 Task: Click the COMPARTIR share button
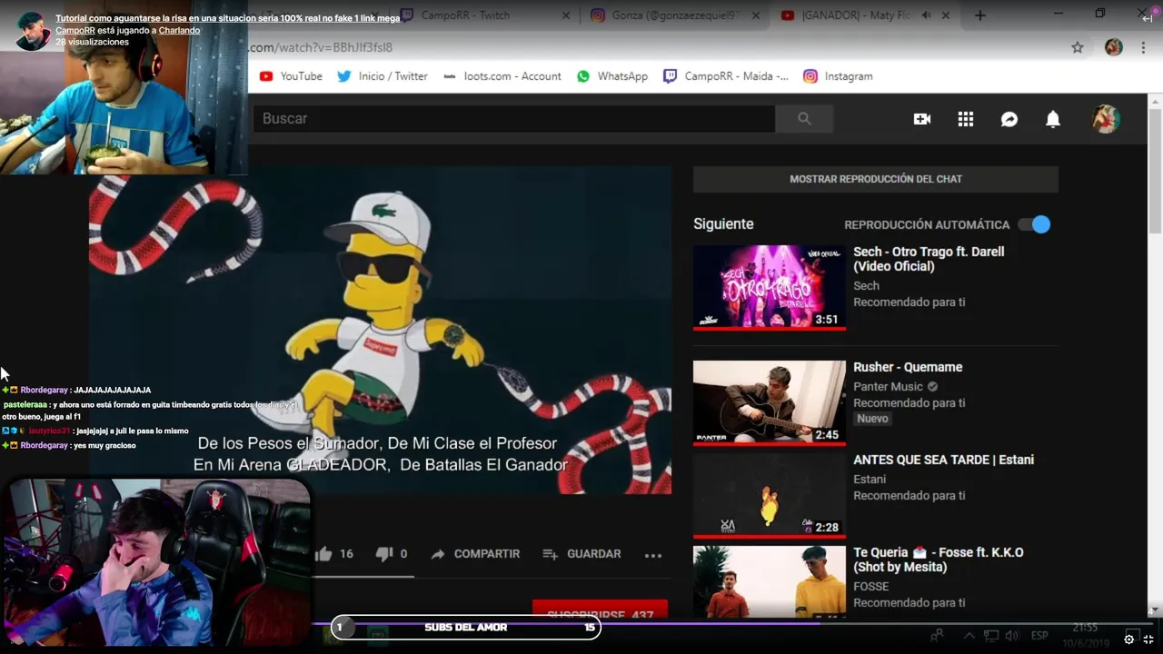click(475, 553)
